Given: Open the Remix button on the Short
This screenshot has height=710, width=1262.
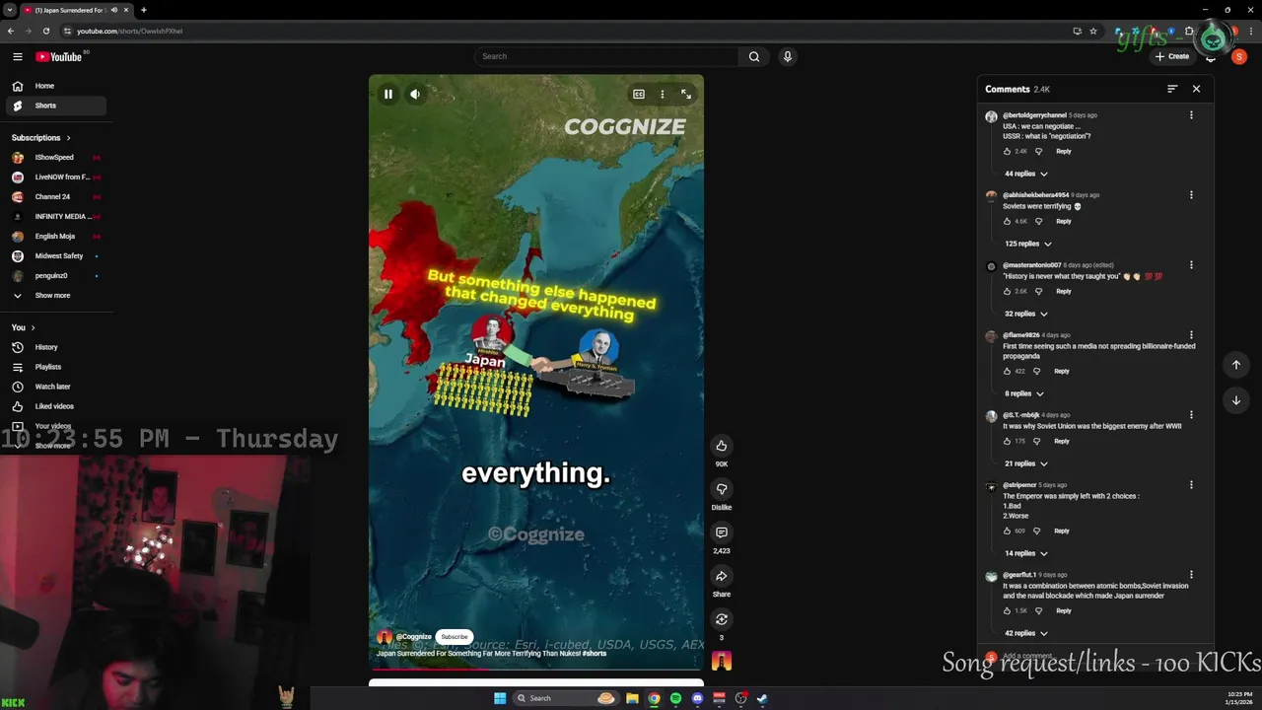Looking at the screenshot, I should (722, 619).
